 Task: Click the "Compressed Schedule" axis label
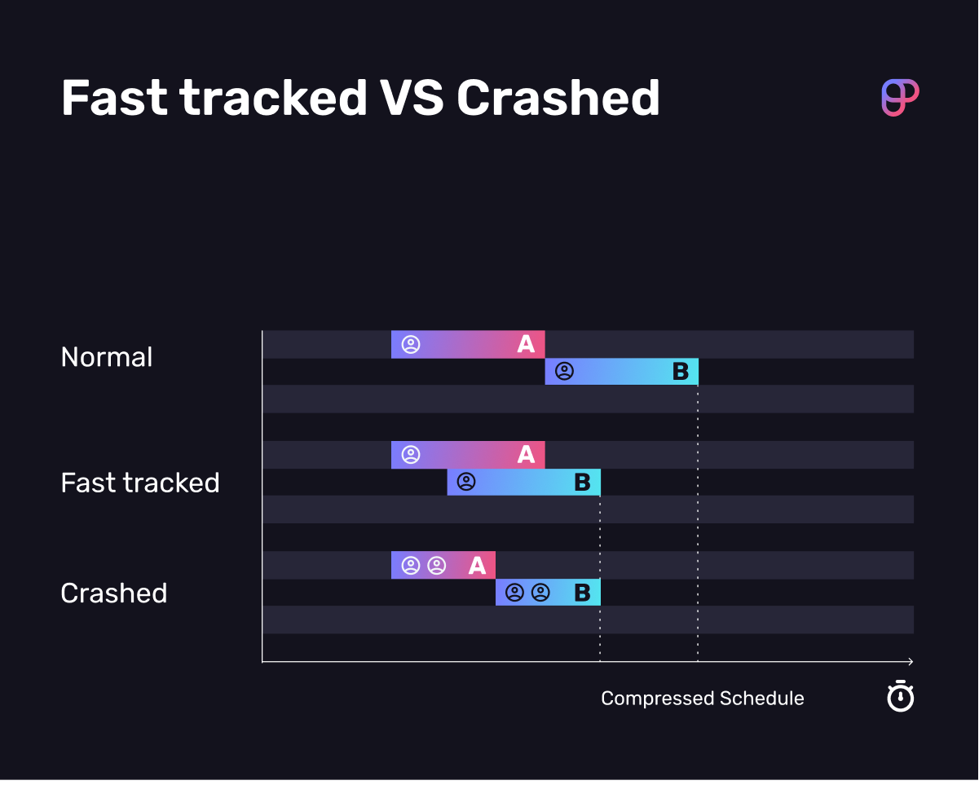(702, 699)
